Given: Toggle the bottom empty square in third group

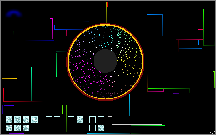Looking at the screenshot, I should (71, 128).
